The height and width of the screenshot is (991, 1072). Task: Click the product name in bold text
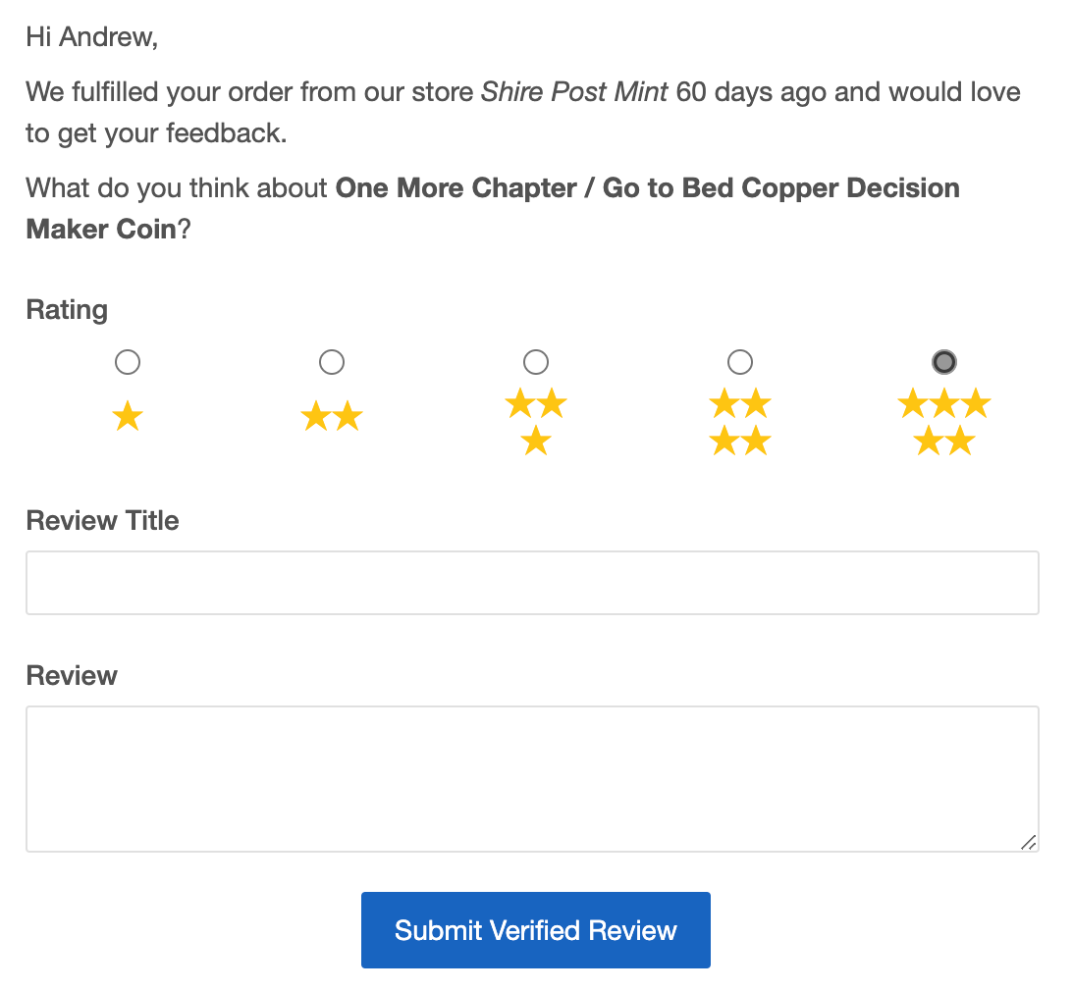[x=648, y=187]
